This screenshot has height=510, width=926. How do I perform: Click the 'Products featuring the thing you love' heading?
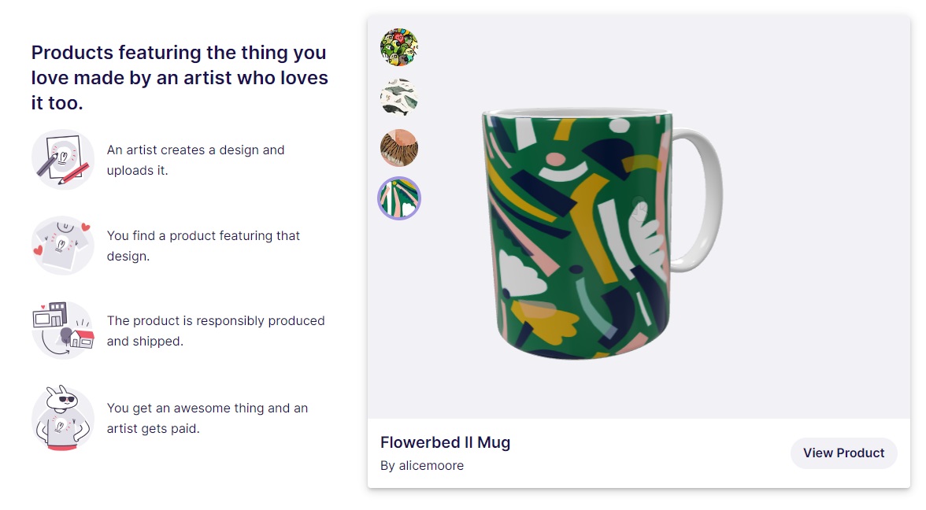click(x=180, y=77)
